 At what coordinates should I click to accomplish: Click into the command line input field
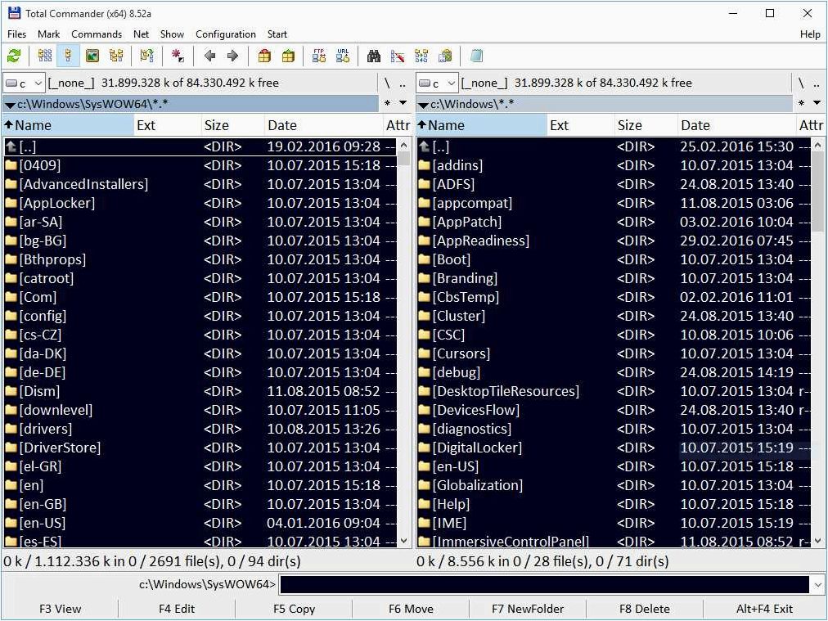(x=544, y=584)
